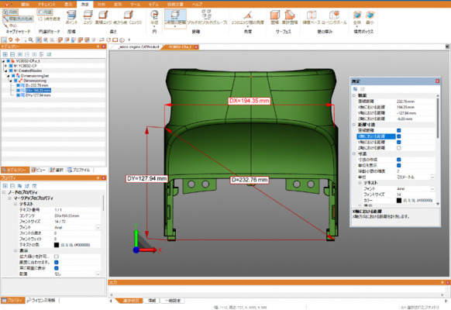Select the rolling ball wall thickness tool

[334, 18]
